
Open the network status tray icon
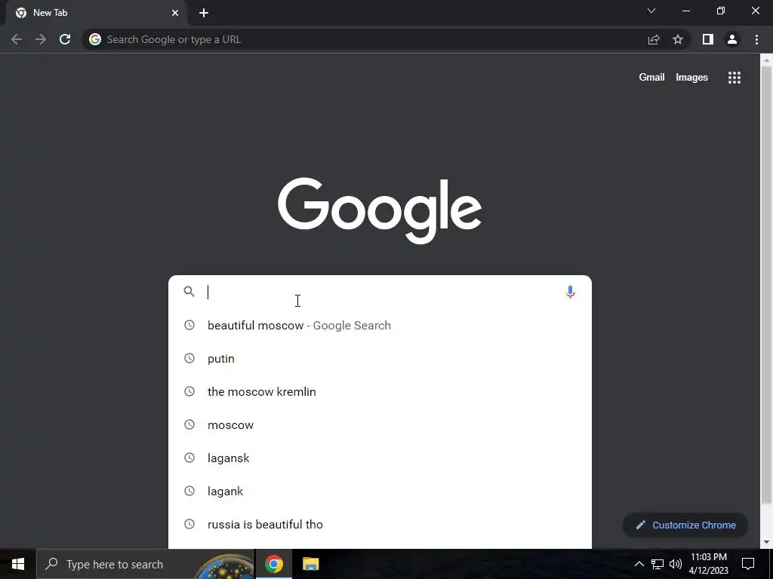(x=658, y=564)
